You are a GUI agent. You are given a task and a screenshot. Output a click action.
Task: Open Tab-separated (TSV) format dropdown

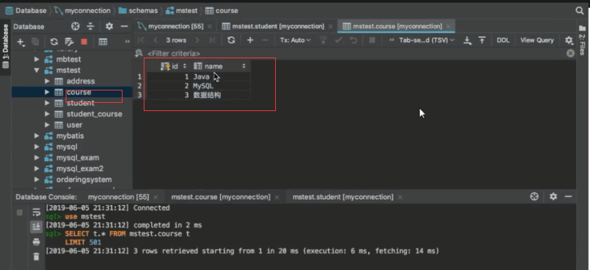coord(426,40)
